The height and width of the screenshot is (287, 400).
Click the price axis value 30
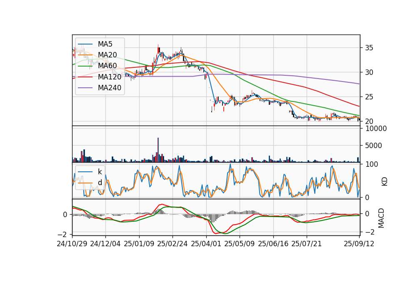click(x=369, y=72)
